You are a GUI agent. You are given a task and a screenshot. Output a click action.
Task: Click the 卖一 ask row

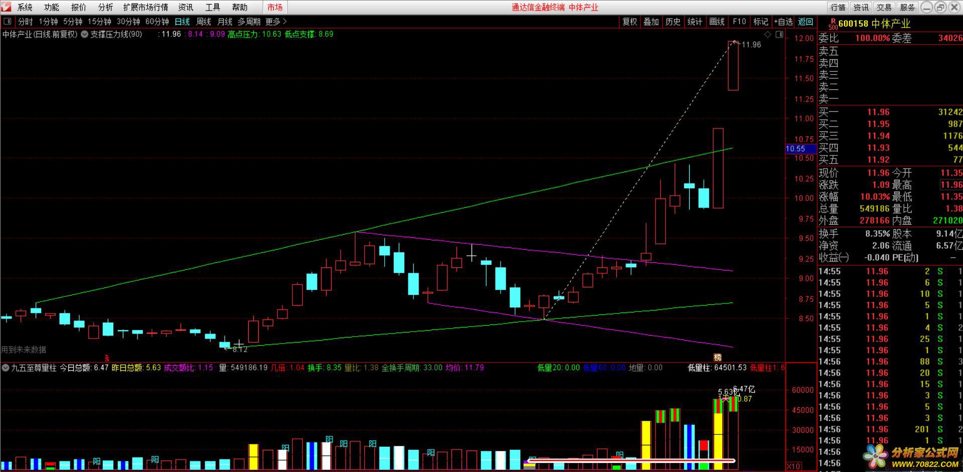pyautogui.click(x=890, y=99)
